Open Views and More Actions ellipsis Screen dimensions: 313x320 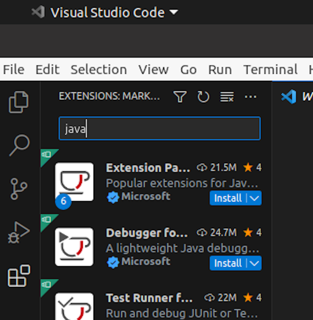(251, 97)
